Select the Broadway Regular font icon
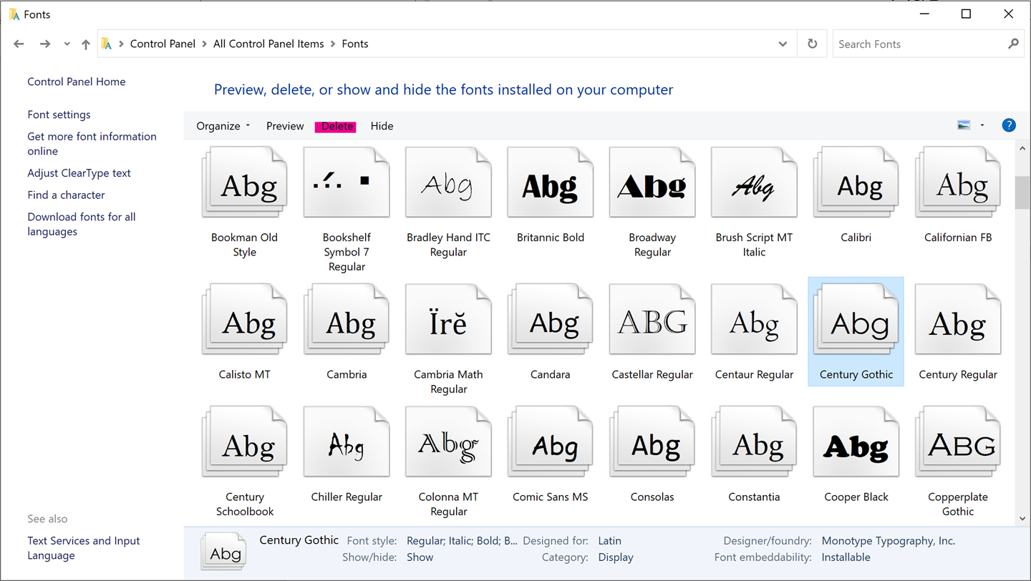Screen dimensions: 1031x581 point(652,182)
